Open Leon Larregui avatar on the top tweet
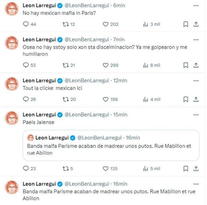Viewport: 207px width, 205px height. coord(12,9)
